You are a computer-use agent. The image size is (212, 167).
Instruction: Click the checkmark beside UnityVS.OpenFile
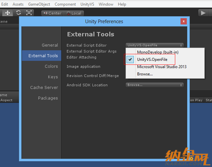point(130,60)
